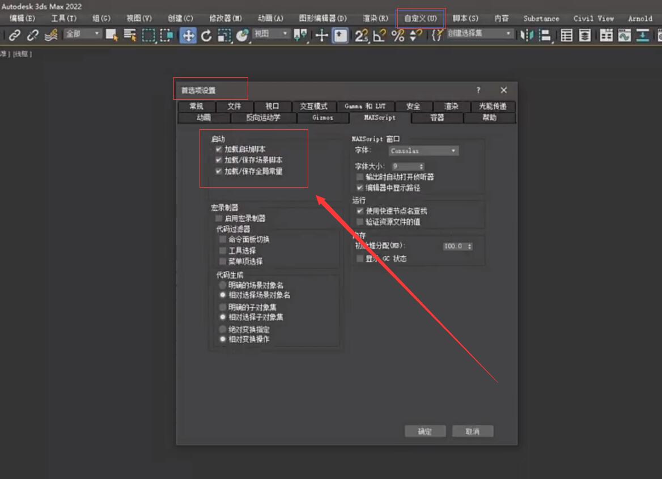Click the Select by Name icon
Viewport: 662px width, 479px height.
pyautogui.click(x=130, y=36)
